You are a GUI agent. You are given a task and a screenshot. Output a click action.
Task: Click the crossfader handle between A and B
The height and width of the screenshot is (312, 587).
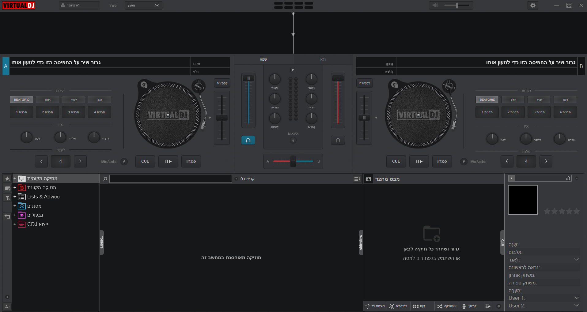coord(293,161)
